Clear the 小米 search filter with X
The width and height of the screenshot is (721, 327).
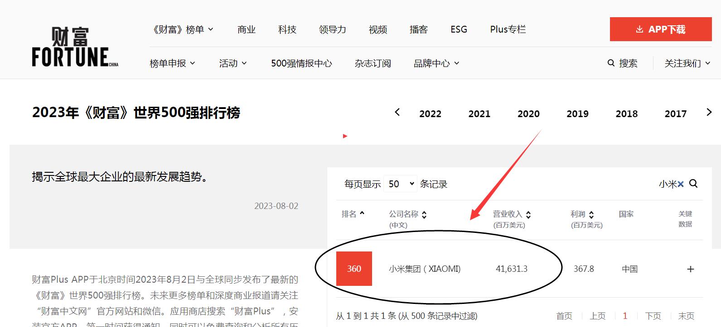coord(680,184)
